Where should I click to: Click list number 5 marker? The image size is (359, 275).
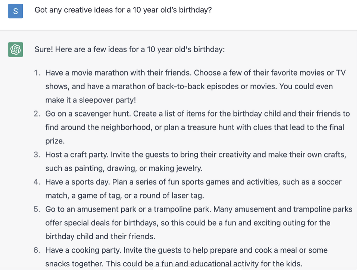(37, 209)
